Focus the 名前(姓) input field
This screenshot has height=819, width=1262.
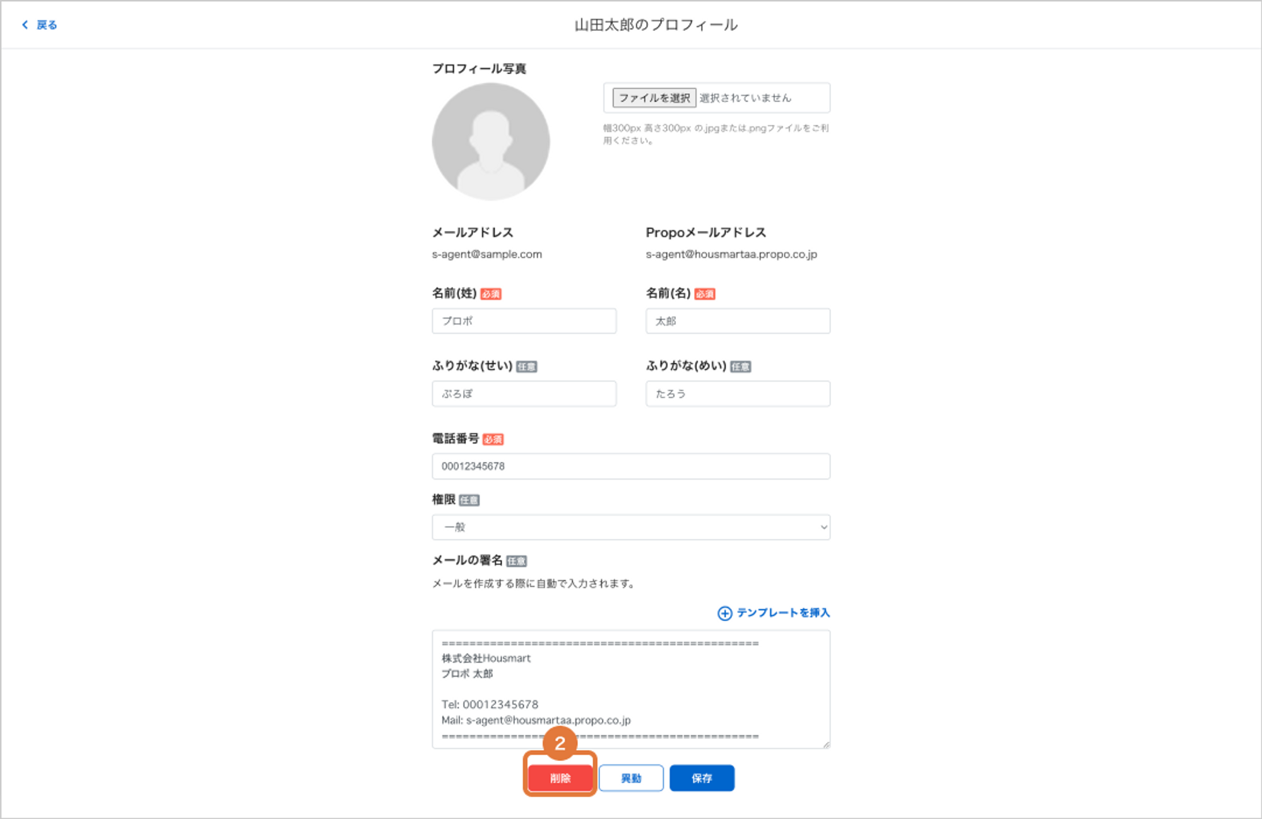coord(524,321)
